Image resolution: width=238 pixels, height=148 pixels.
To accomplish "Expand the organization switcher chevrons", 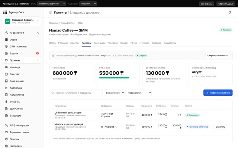I will tap(38, 21).
